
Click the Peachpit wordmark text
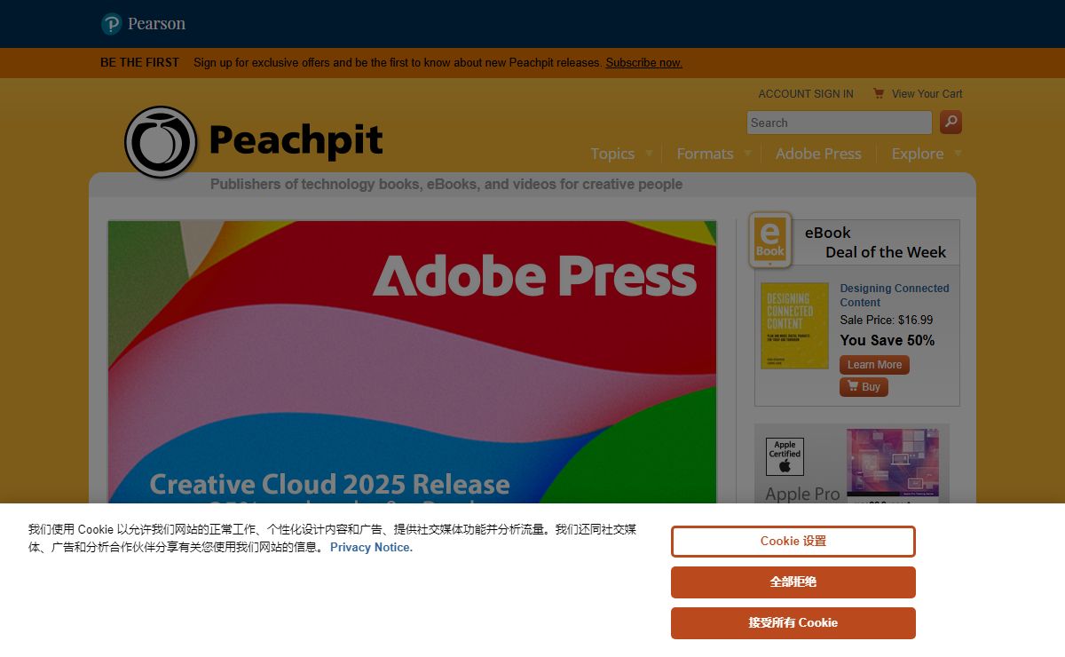[x=296, y=140]
